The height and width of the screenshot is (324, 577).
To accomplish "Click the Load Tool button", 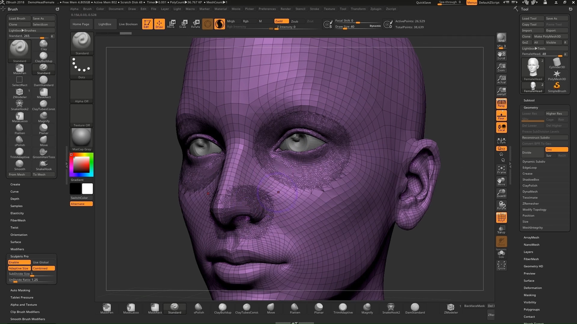I will click(530, 18).
